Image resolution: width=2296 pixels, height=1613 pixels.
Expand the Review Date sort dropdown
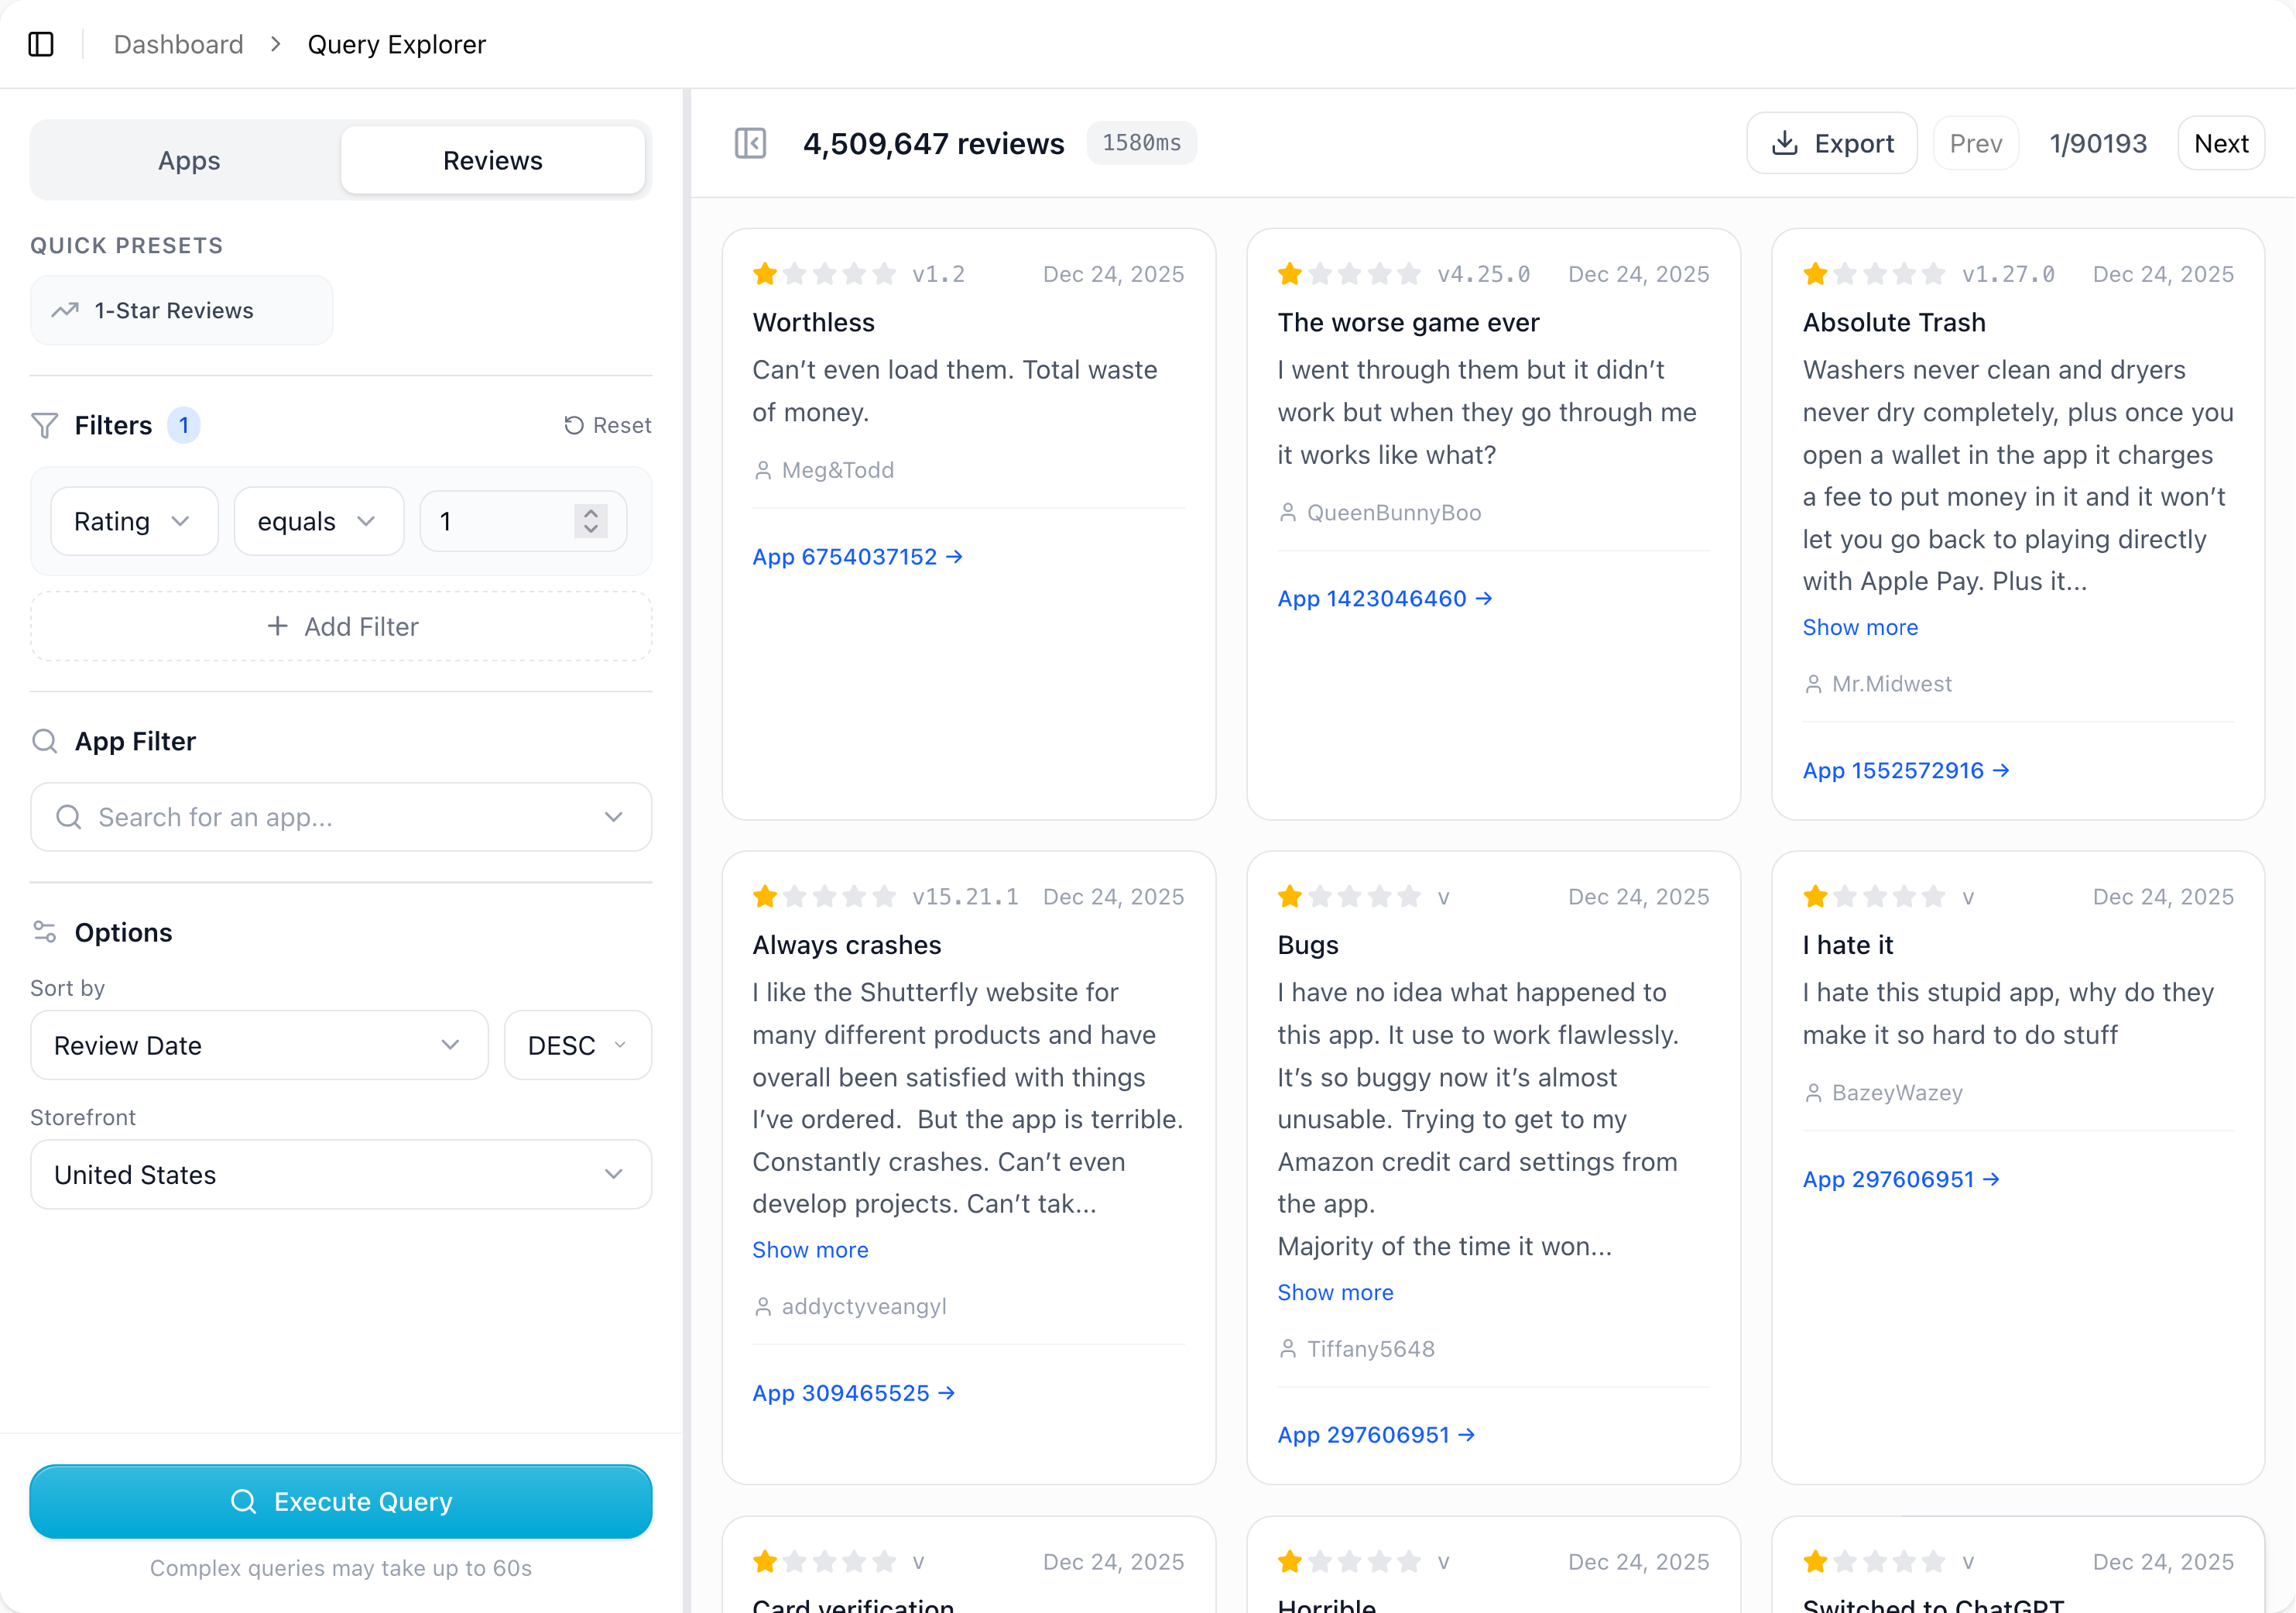click(258, 1045)
